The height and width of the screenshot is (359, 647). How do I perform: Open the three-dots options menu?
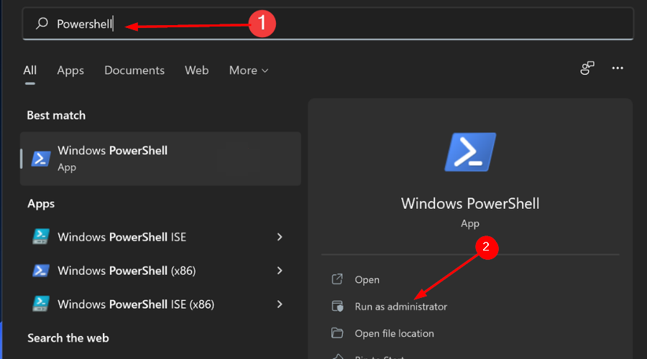[x=618, y=68]
